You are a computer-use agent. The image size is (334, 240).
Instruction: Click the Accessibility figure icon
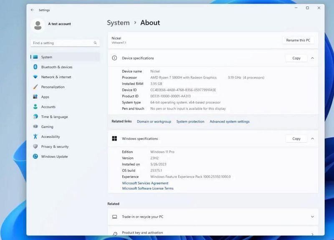(x=35, y=136)
